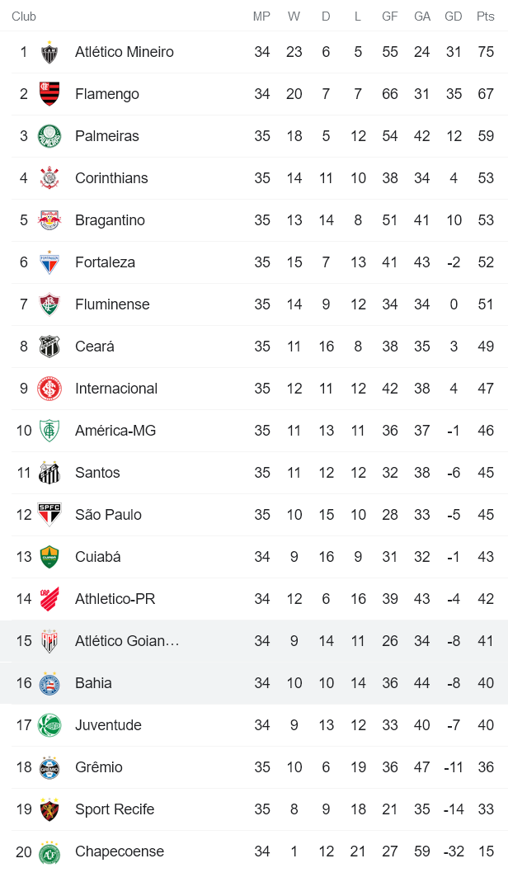Click the Grêmio club crest
508x882 pixels.
click(x=51, y=766)
